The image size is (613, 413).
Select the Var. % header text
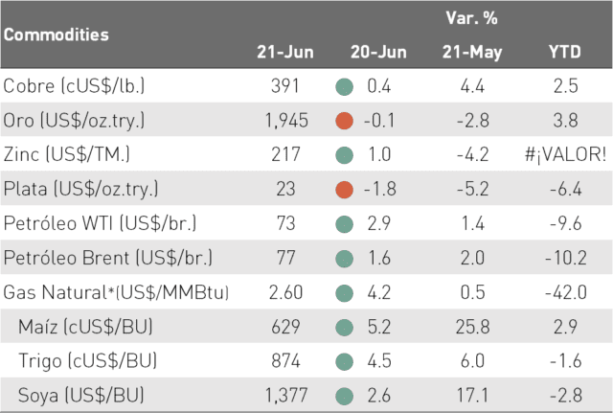(472, 18)
